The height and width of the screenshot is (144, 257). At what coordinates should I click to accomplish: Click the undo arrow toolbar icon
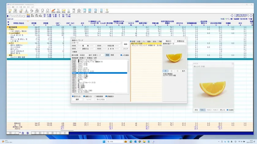pyautogui.click(x=43, y=11)
